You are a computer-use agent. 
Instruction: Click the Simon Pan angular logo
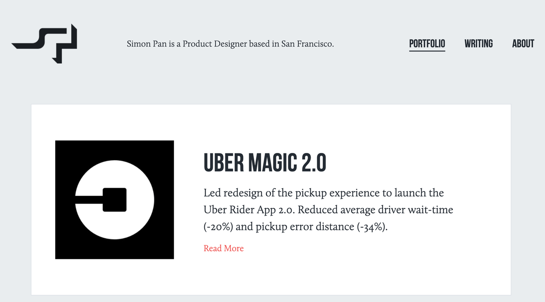pos(45,44)
